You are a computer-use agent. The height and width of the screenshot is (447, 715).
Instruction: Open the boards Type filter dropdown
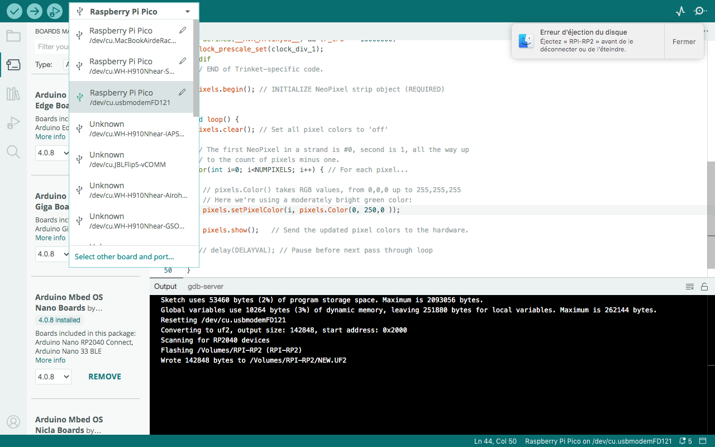66,65
